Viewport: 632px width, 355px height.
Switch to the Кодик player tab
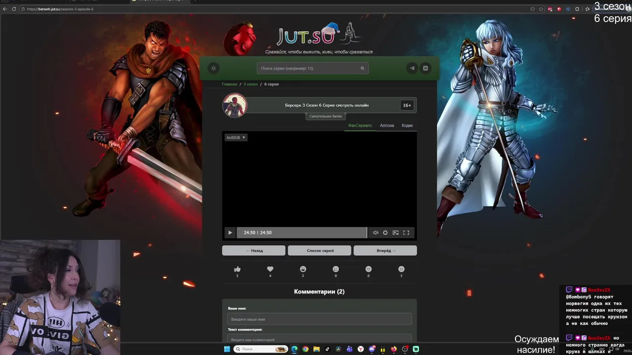407,126
